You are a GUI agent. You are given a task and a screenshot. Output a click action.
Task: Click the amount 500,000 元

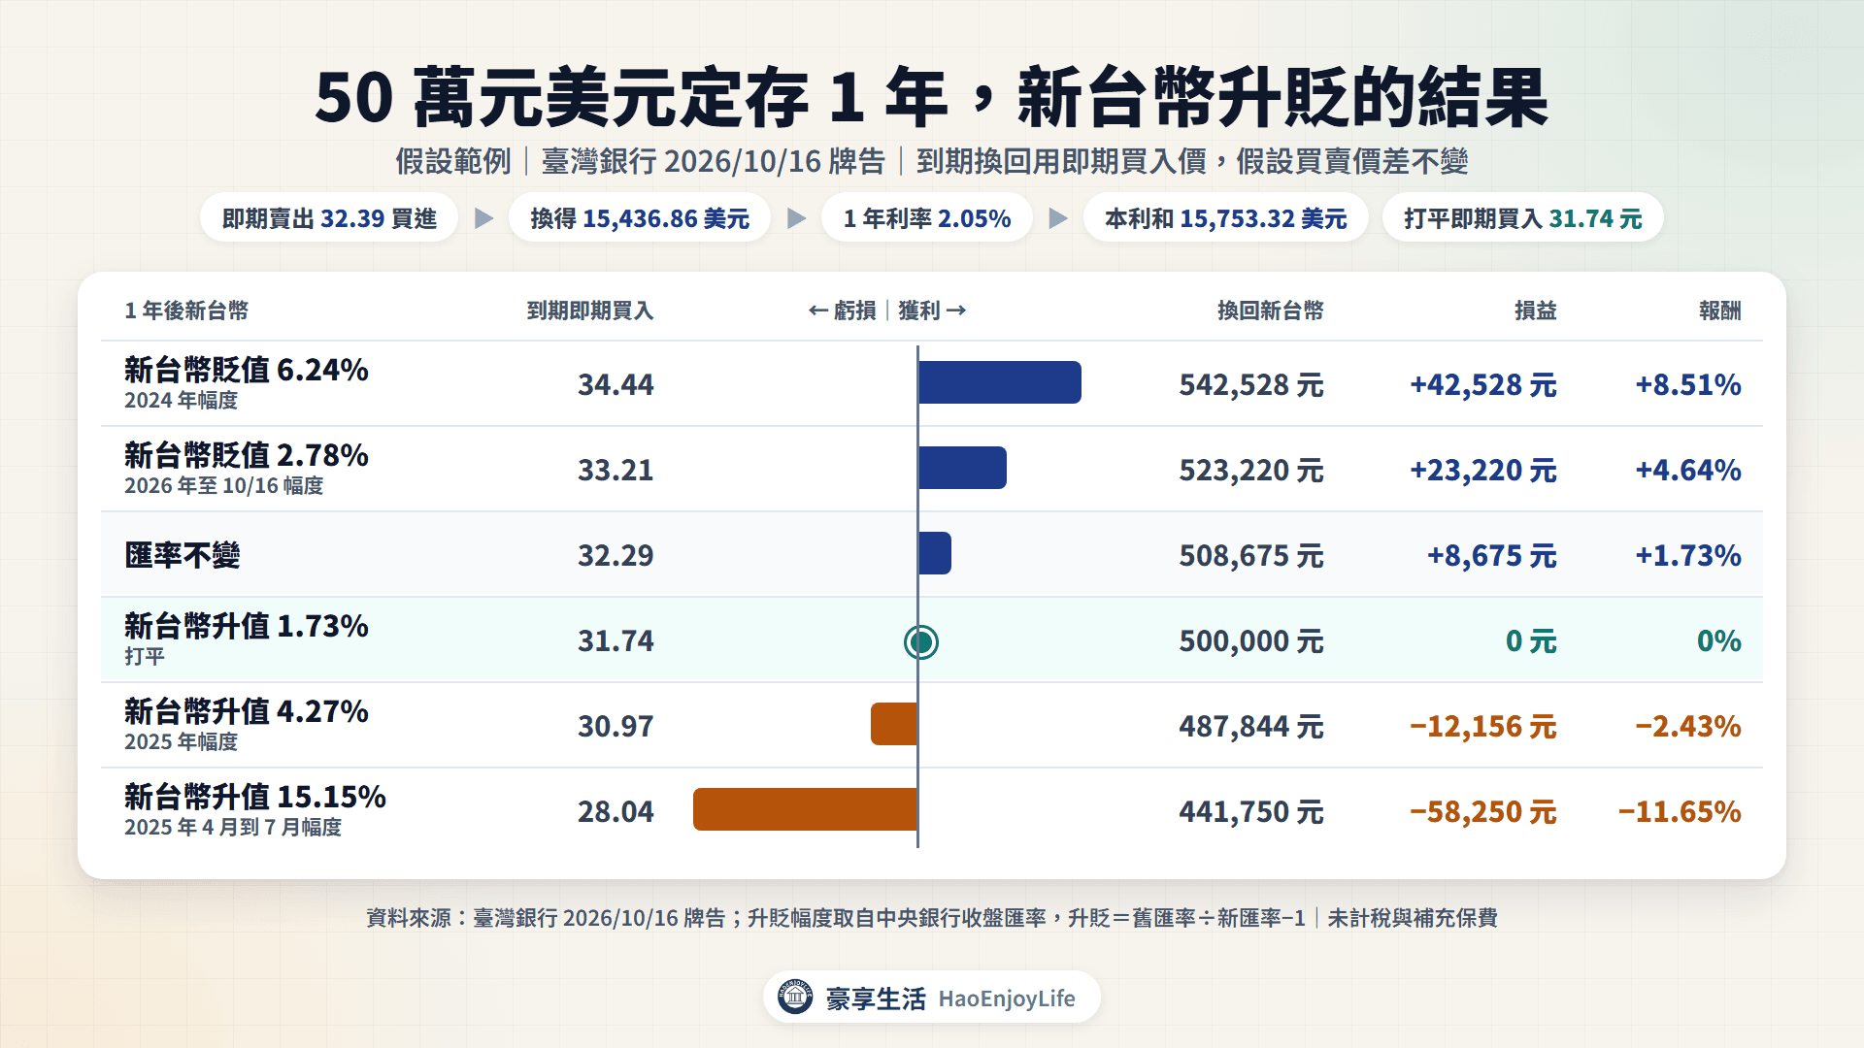[1251, 641]
